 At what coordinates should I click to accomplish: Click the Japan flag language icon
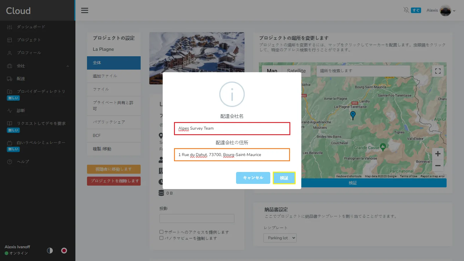64,251
